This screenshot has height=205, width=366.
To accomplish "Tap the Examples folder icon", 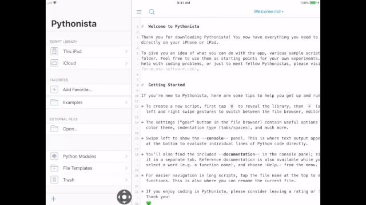I will tap(54, 102).
